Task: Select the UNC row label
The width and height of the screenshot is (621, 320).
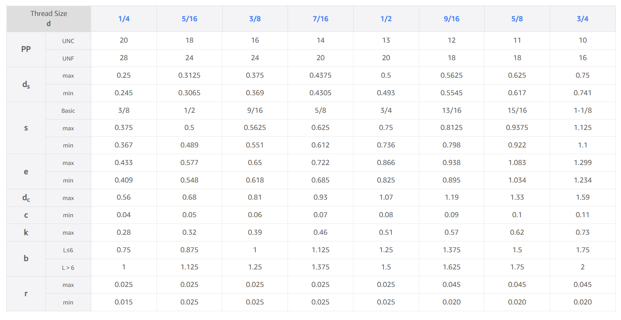Action: click(68, 41)
